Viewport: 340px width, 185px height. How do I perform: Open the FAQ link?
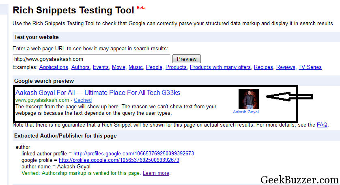tap(322, 125)
